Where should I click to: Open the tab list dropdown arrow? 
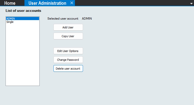(191, 4)
